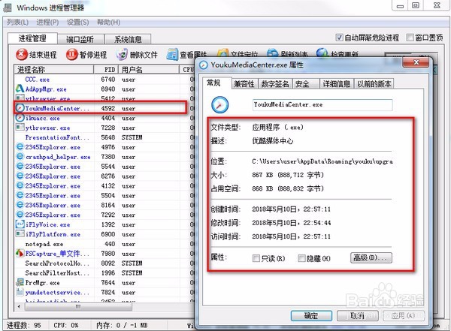Click the 刷新列表 (refresh list) icon
This screenshot has height=331, width=451.
click(272, 53)
